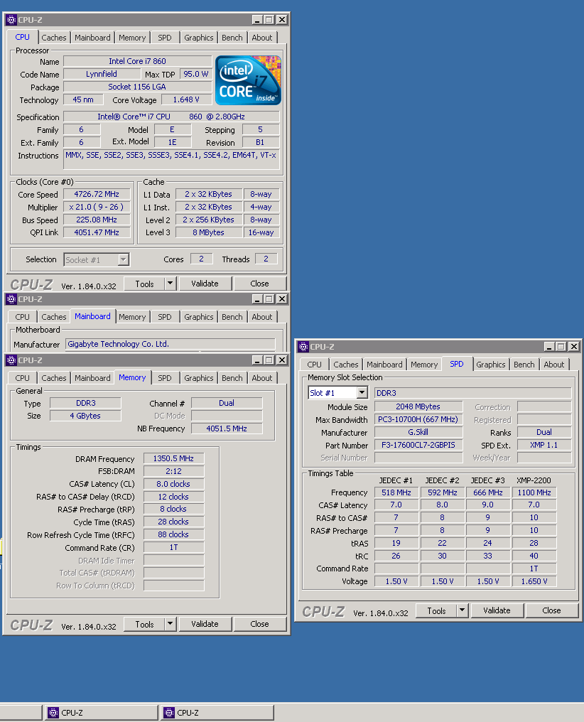
Task: Select Memory tab in CPU window
Action: click(132, 38)
